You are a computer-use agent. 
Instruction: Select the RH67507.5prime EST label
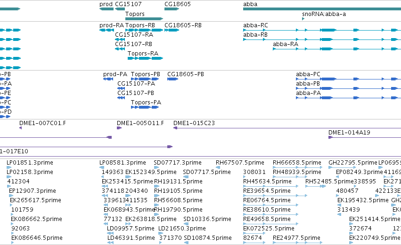pyautogui.click(x=240, y=163)
